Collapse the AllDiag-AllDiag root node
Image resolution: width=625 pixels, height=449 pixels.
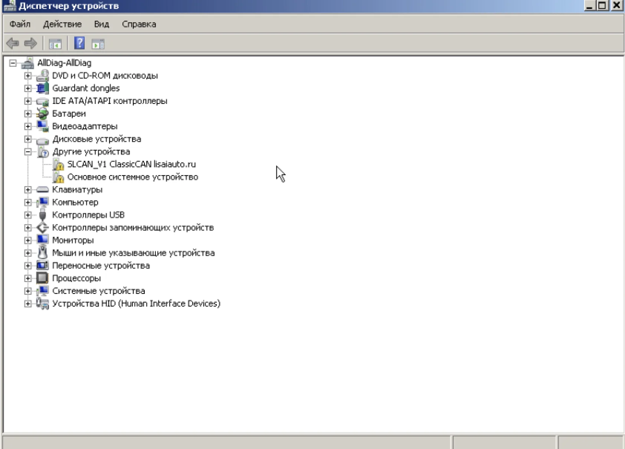(x=13, y=63)
